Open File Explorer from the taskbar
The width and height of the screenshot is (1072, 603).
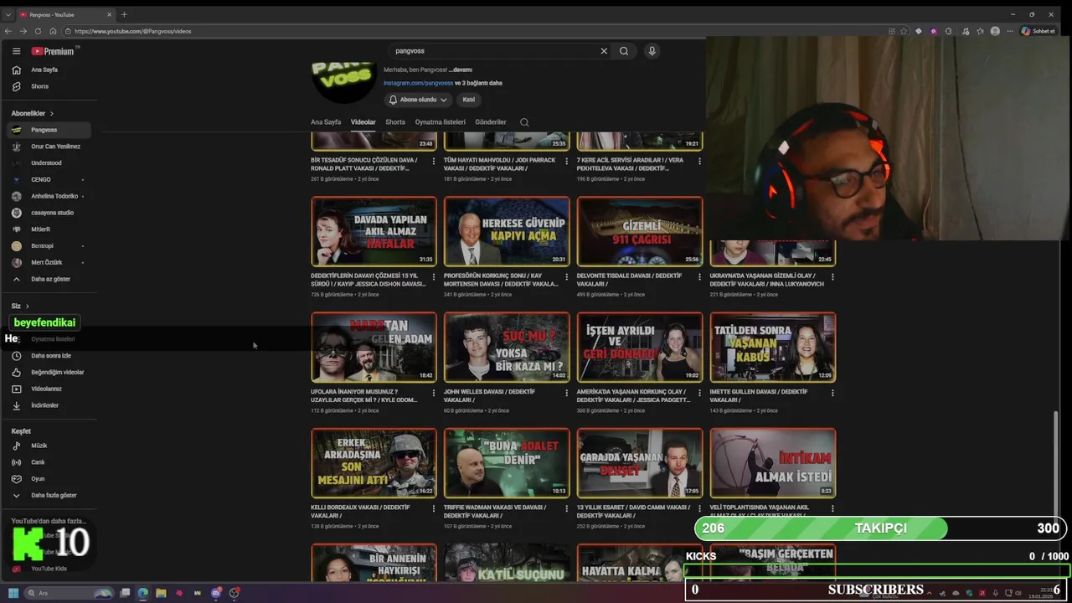click(x=161, y=593)
